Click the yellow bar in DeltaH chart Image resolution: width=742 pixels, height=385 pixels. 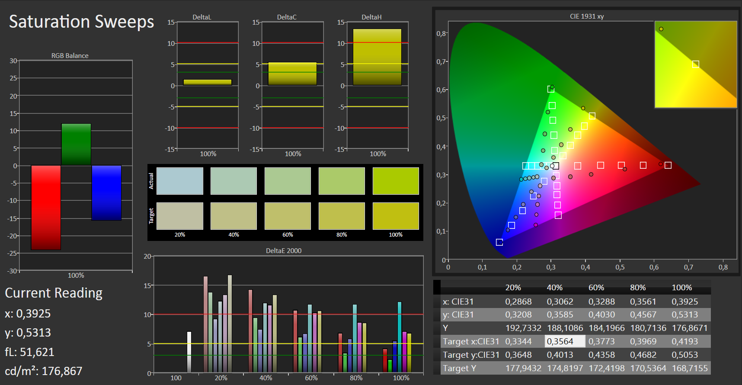tap(377, 57)
